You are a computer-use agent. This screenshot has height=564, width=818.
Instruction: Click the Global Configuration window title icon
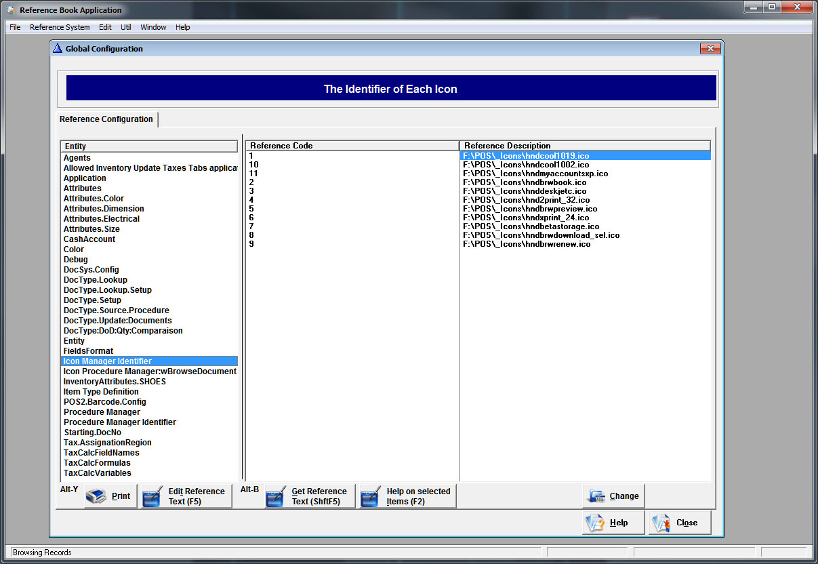coord(58,49)
